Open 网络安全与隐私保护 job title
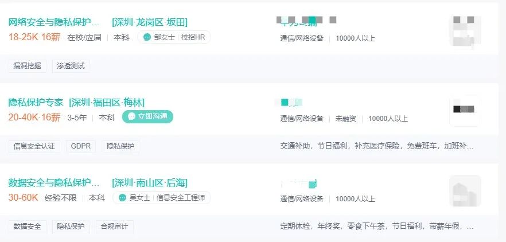This screenshot has height=242, width=506. (54, 22)
